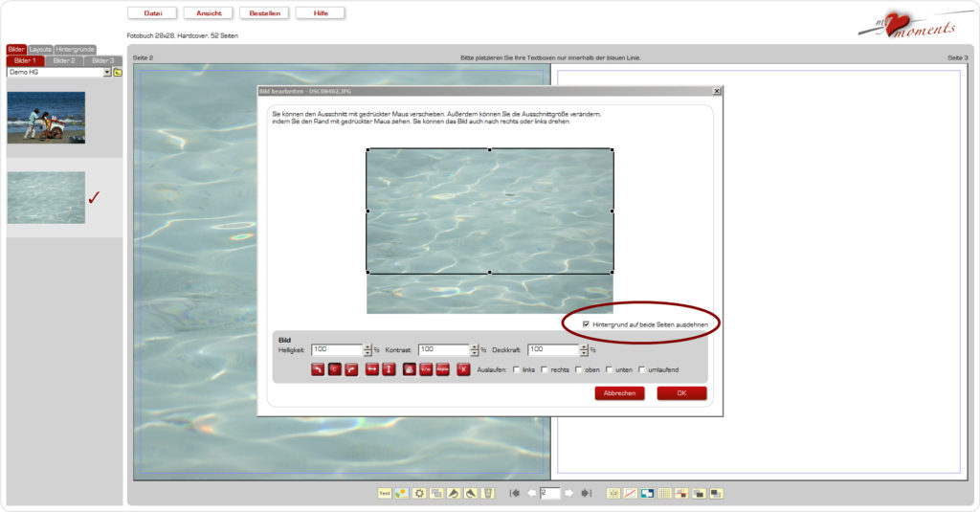Click the yellow folder icon beside Demo HG
980x512 pixels.
click(x=118, y=73)
